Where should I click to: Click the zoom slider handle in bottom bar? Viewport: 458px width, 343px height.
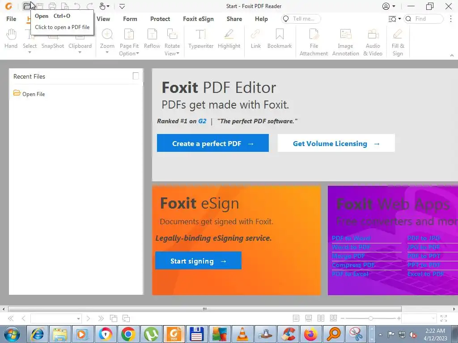click(370, 318)
